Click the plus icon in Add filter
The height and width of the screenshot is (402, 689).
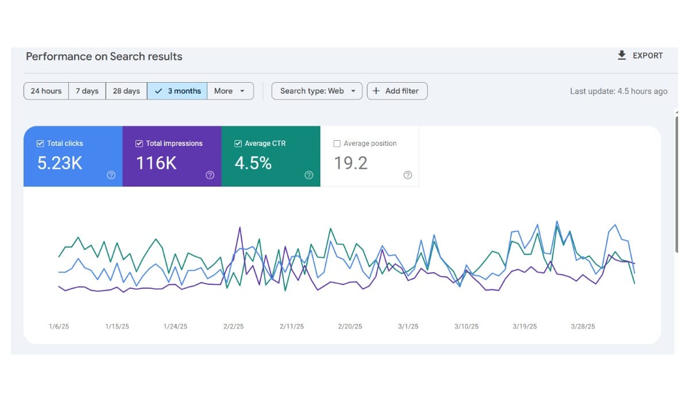(x=376, y=91)
